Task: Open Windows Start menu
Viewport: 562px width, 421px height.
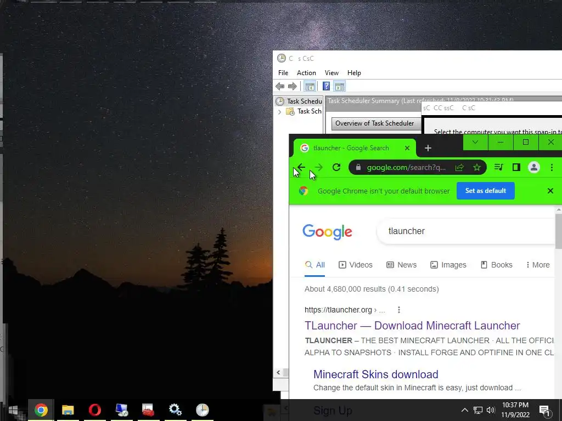Action: (14, 410)
